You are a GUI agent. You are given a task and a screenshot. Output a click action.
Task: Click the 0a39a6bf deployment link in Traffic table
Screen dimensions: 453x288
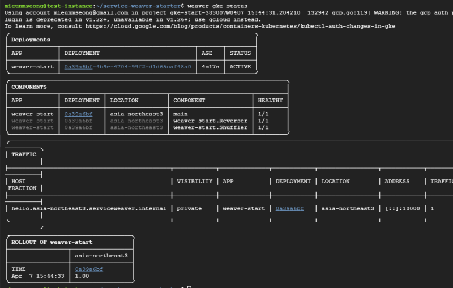[x=289, y=208]
